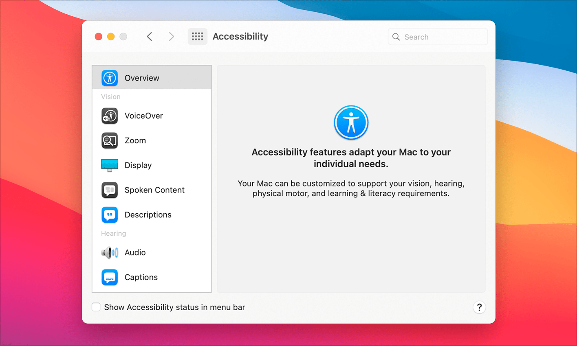Select the VoiceOver icon in sidebar
Viewport: 577px width, 346px height.
tap(110, 116)
